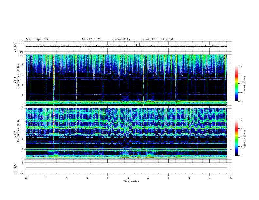This screenshot has width=259, height=200.
Task: Click the flat ch.3 voltage trace line
Action: pyautogui.click(x=126, y=168)
